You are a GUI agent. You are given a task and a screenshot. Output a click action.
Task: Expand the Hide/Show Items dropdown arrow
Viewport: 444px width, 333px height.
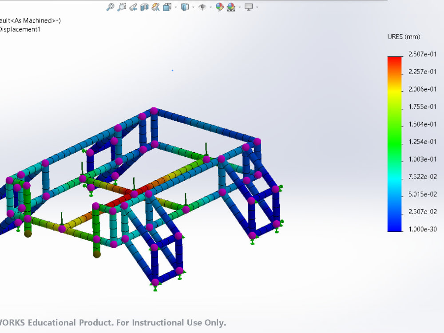[x=210, y=7]
